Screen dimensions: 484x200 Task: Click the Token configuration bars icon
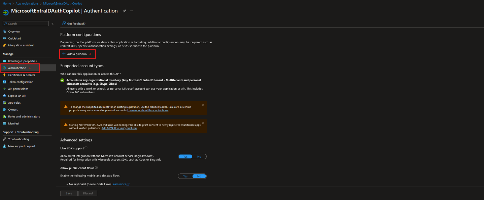pos(4,82)
